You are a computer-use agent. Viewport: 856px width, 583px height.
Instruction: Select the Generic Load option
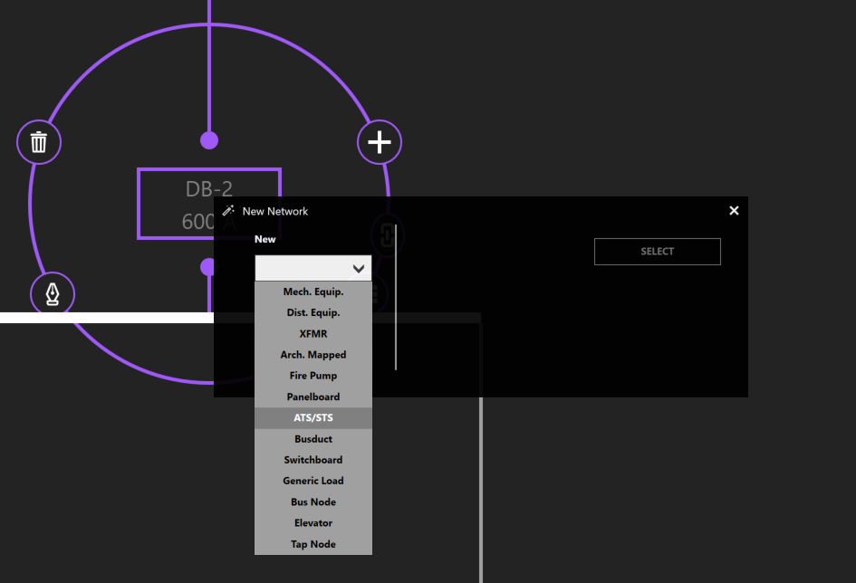click(313, 481)
